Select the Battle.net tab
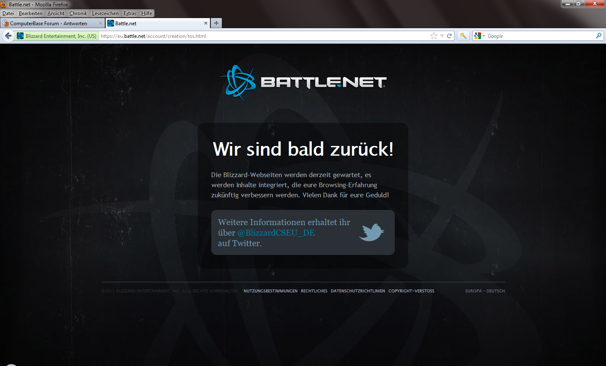This screenshot has width=606, height=366. (158, 23)
